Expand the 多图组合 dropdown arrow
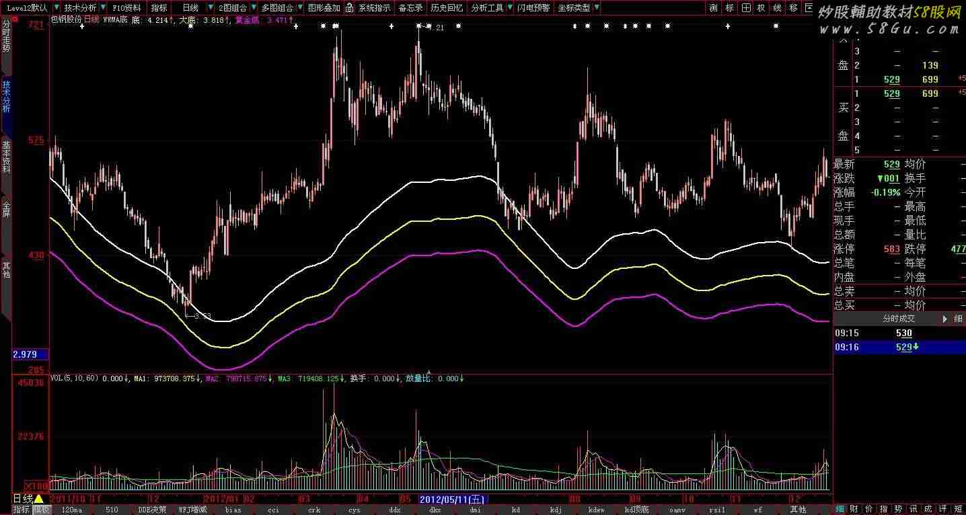 (x=300, y=8)
